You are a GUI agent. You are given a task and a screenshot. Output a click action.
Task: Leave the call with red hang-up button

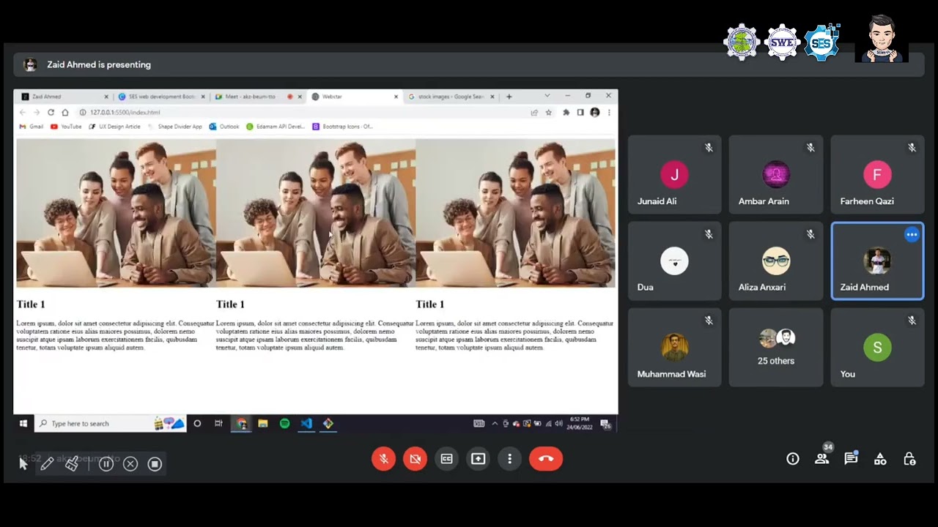click(546, 459)
